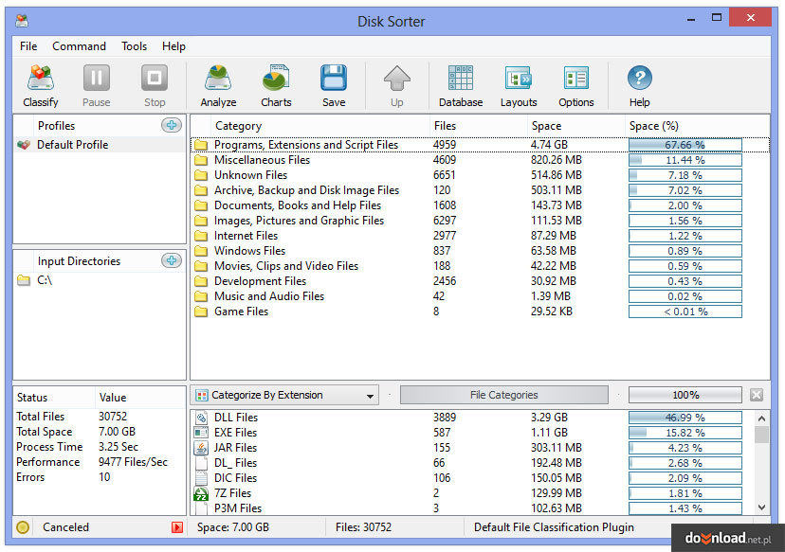Select the Development Files category
The width and height of the screenshot is (785, 552).
pyautogui.click(x=480, y=281)
